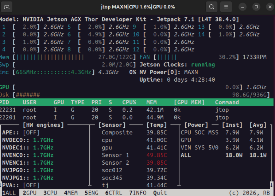Click the VIN SYS 5V0 power row

pos(222,148)
